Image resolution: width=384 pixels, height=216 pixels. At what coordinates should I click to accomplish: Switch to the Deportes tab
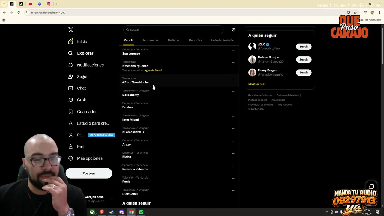pos(195,40)
